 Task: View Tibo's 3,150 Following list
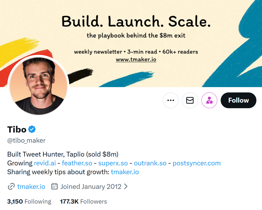point(29,201)
